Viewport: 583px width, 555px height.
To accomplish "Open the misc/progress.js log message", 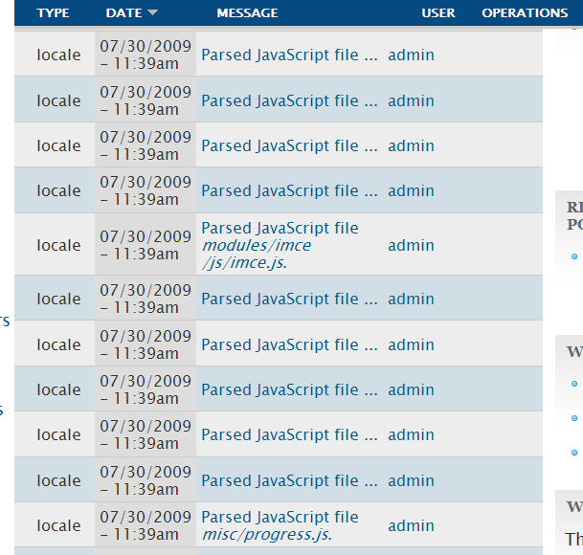I will tap(280, 525).
